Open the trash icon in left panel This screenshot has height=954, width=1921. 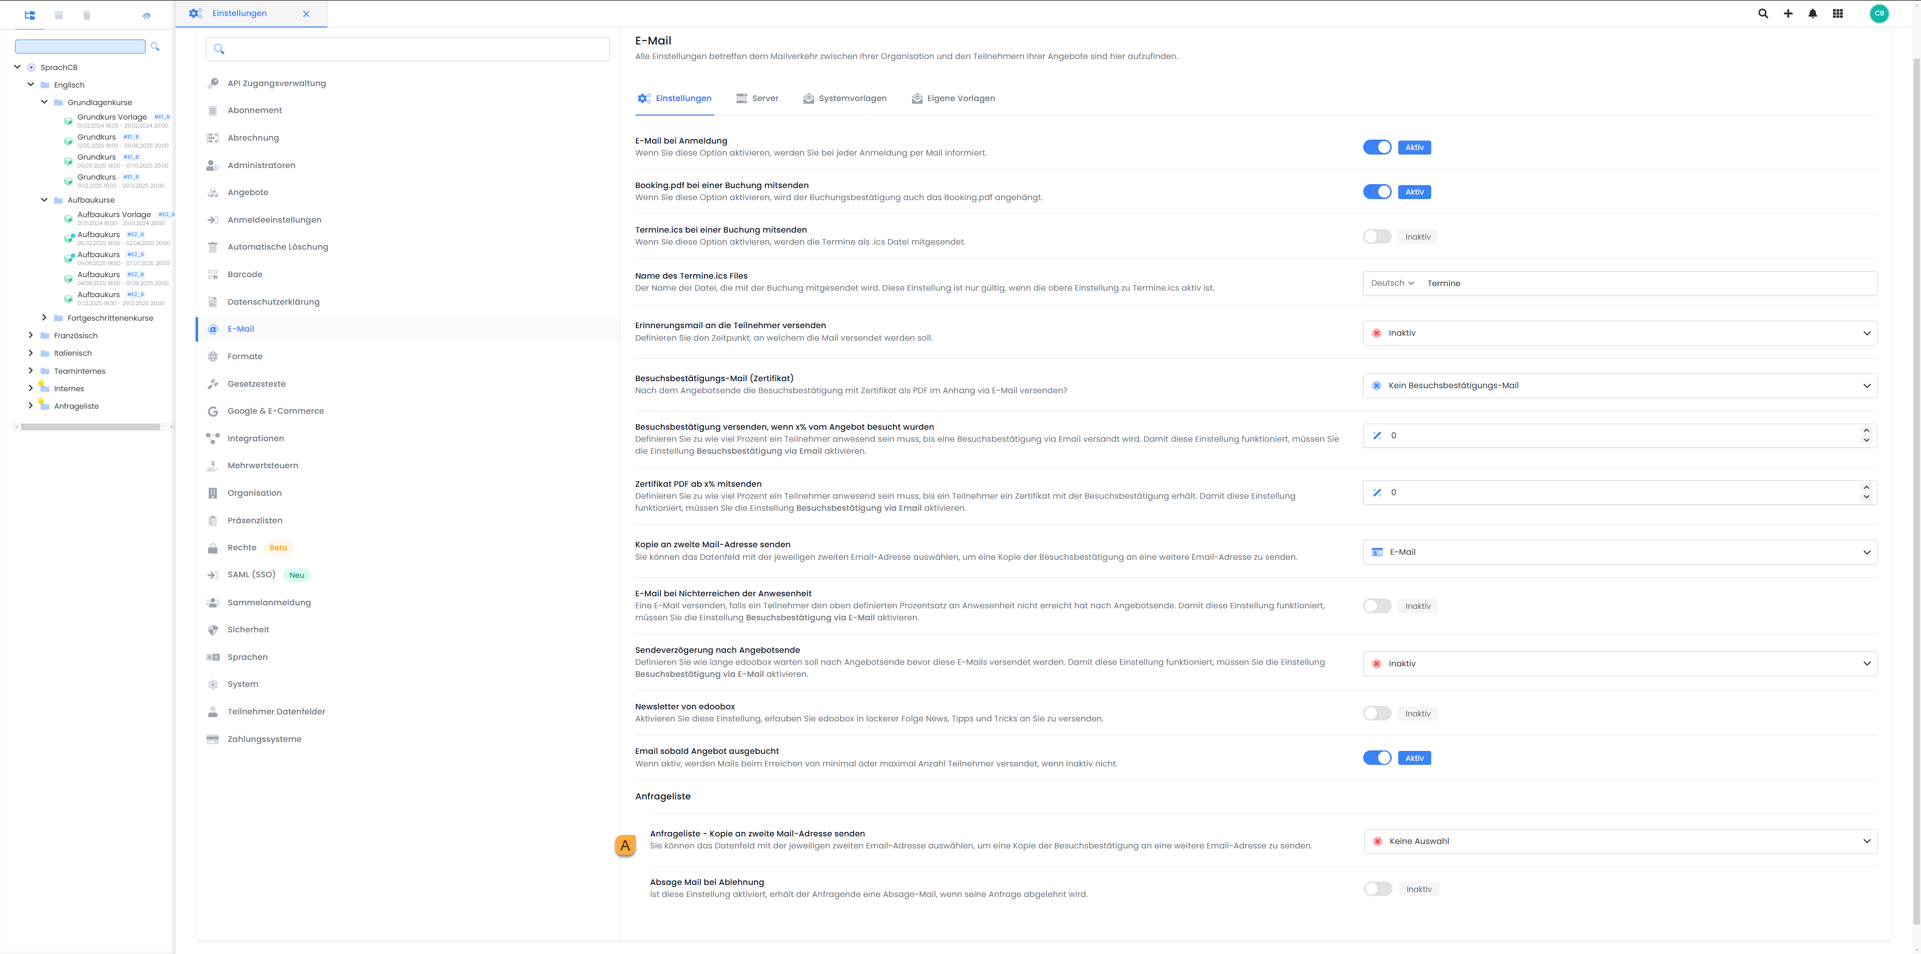(x=87, y=15)
